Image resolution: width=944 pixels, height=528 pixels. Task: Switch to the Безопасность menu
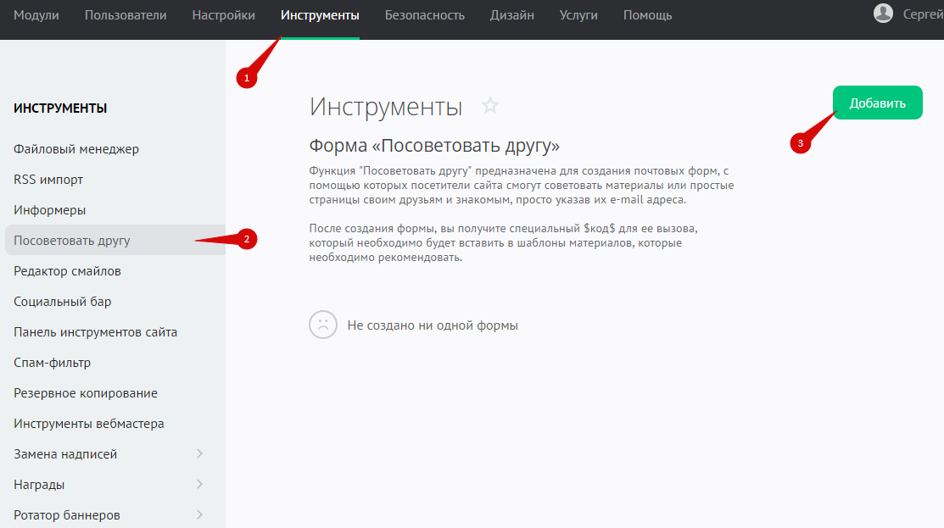click(424, 15)
